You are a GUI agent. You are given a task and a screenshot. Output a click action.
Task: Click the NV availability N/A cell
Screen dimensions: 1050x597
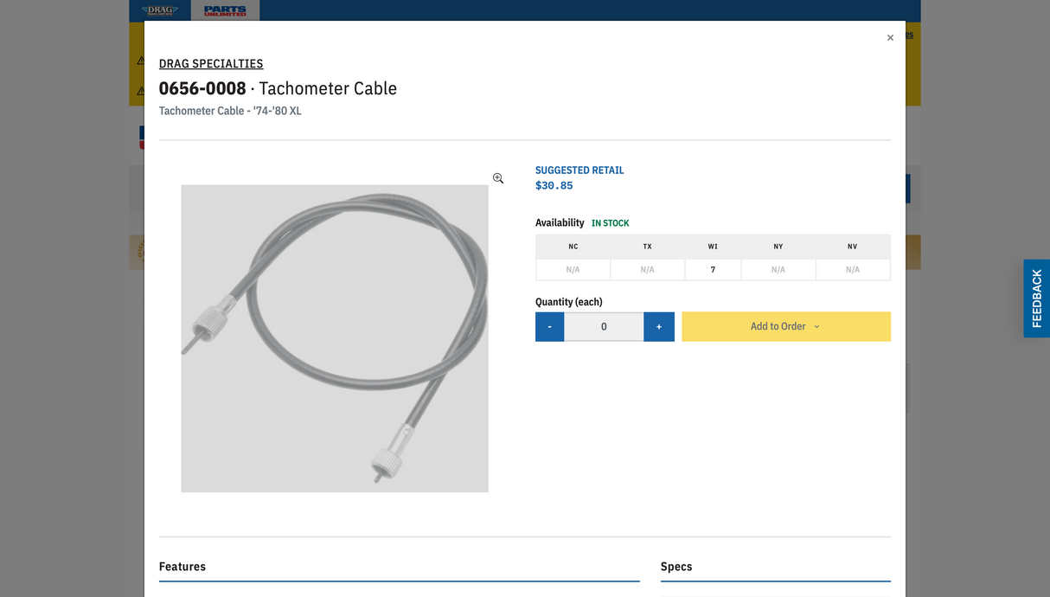(853, 270)
